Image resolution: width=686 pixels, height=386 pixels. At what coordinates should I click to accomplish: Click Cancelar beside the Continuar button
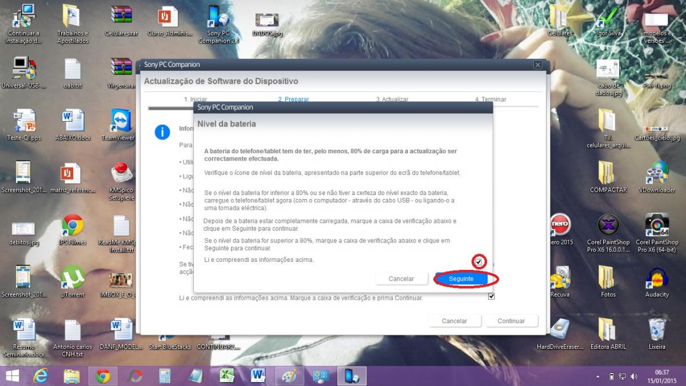pyautogui.click(x=454, y=321)
